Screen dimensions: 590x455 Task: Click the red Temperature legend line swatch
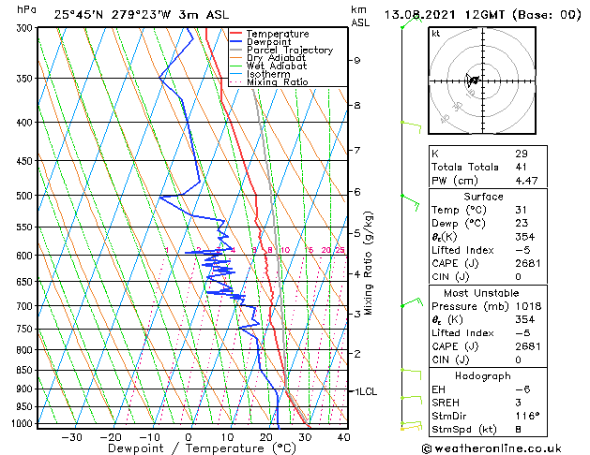click(236, 34)
